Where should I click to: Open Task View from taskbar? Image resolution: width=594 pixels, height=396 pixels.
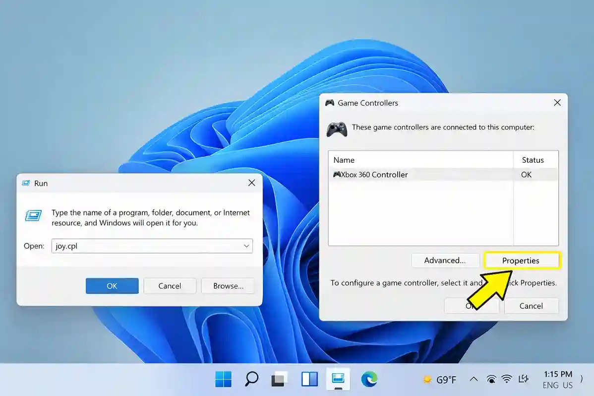tap(280, 380)
